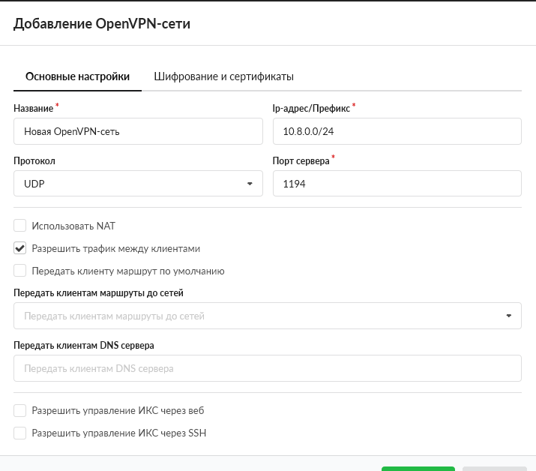Viewport: 536px width, 471px height.
Task: Click the green confirm button at the bottom
Action: (418, 469)
